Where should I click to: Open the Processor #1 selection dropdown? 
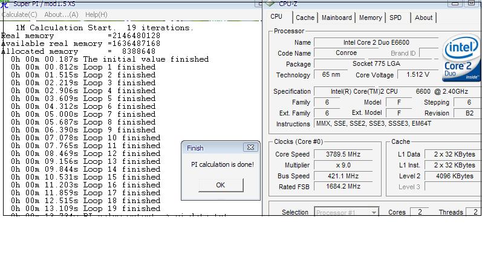click(347, 212)
